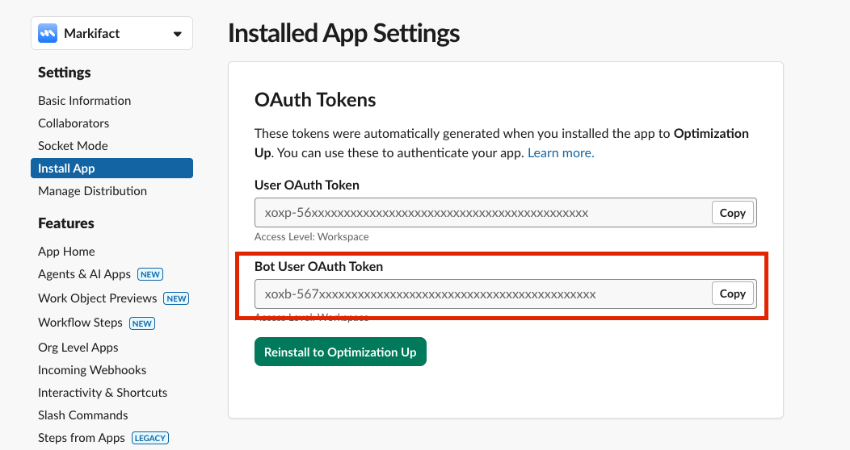The height and width of the screenshot is (450, 850).
Task: Click the Features sidebar heading
Action: 66,223
